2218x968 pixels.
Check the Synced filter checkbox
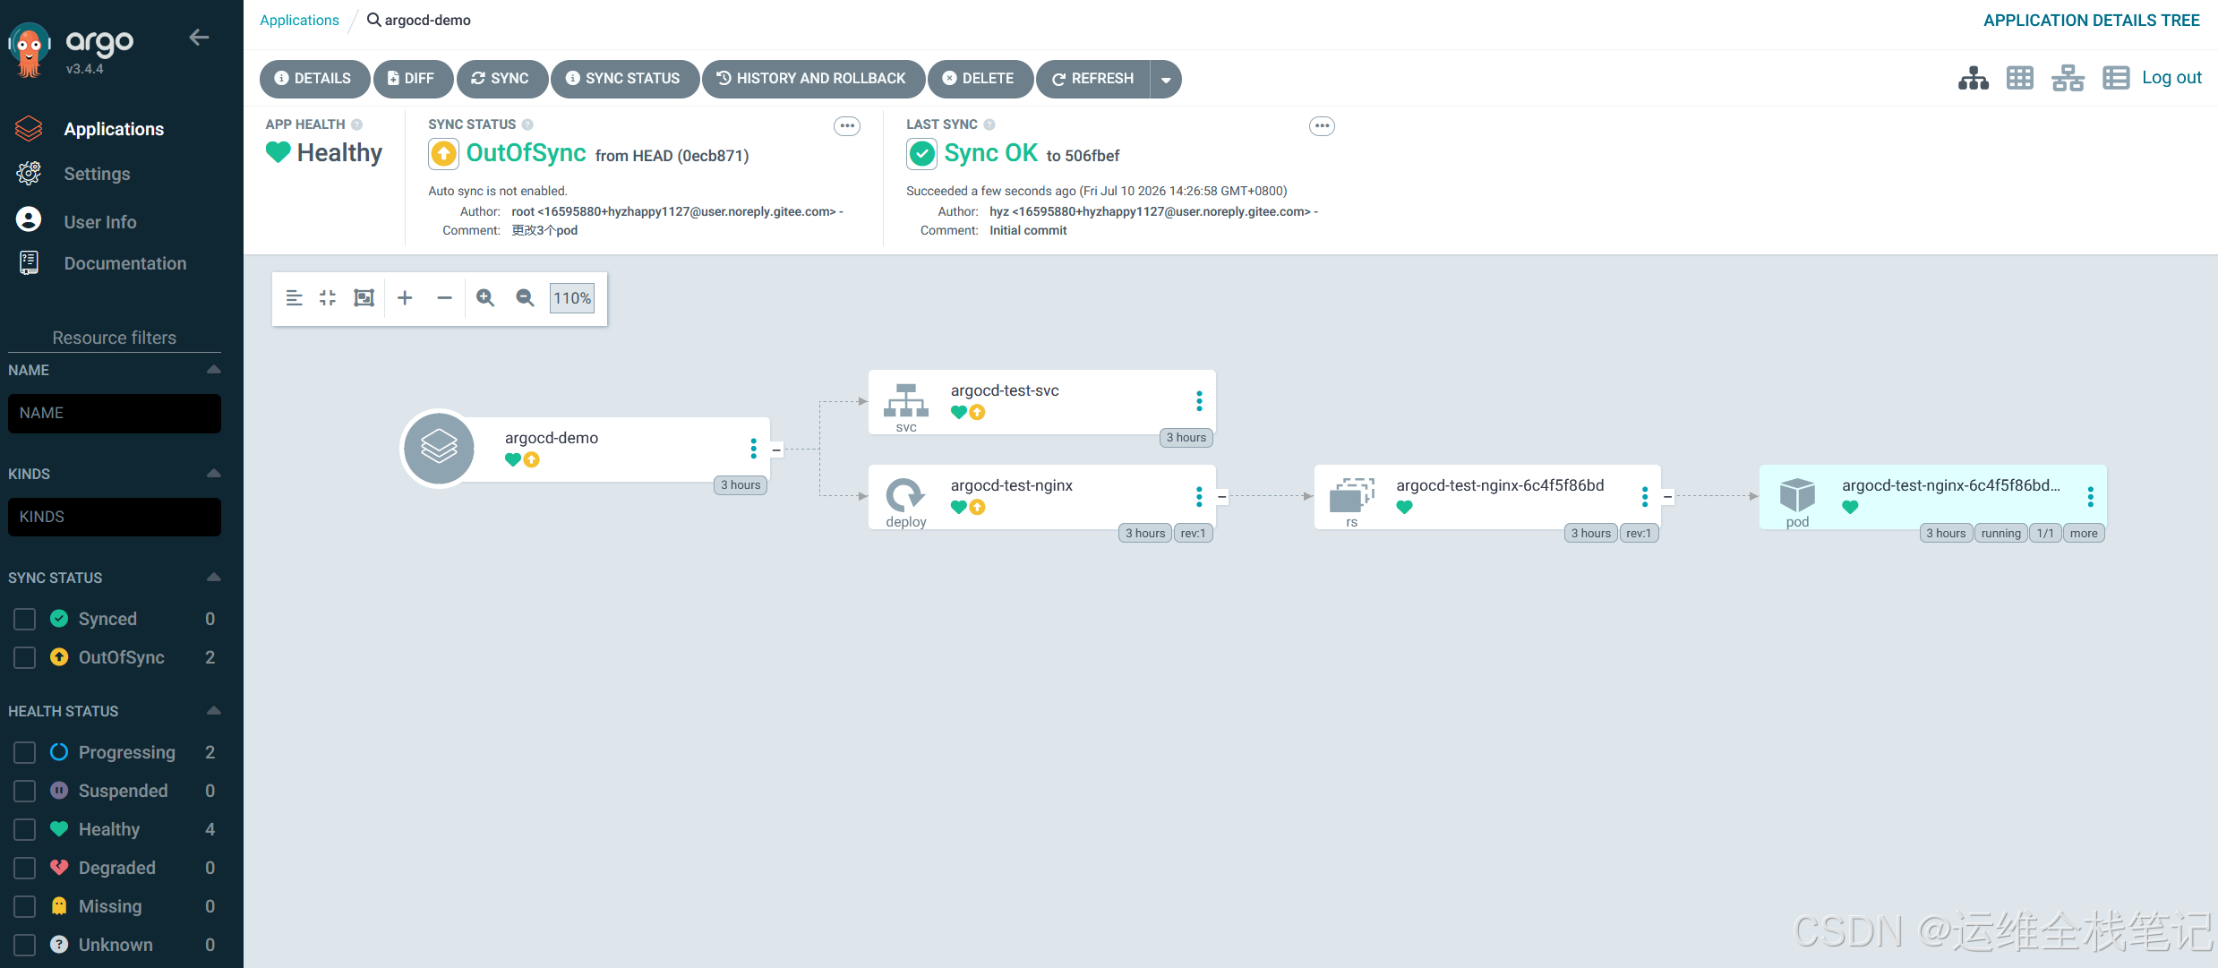pyautogui.click(x=25, y=619)
